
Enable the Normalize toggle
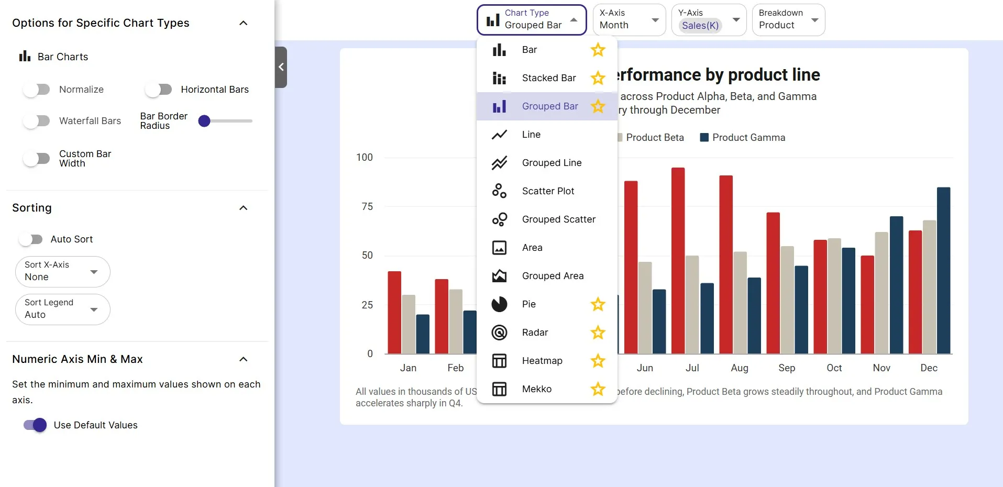(x=36, y=90)
